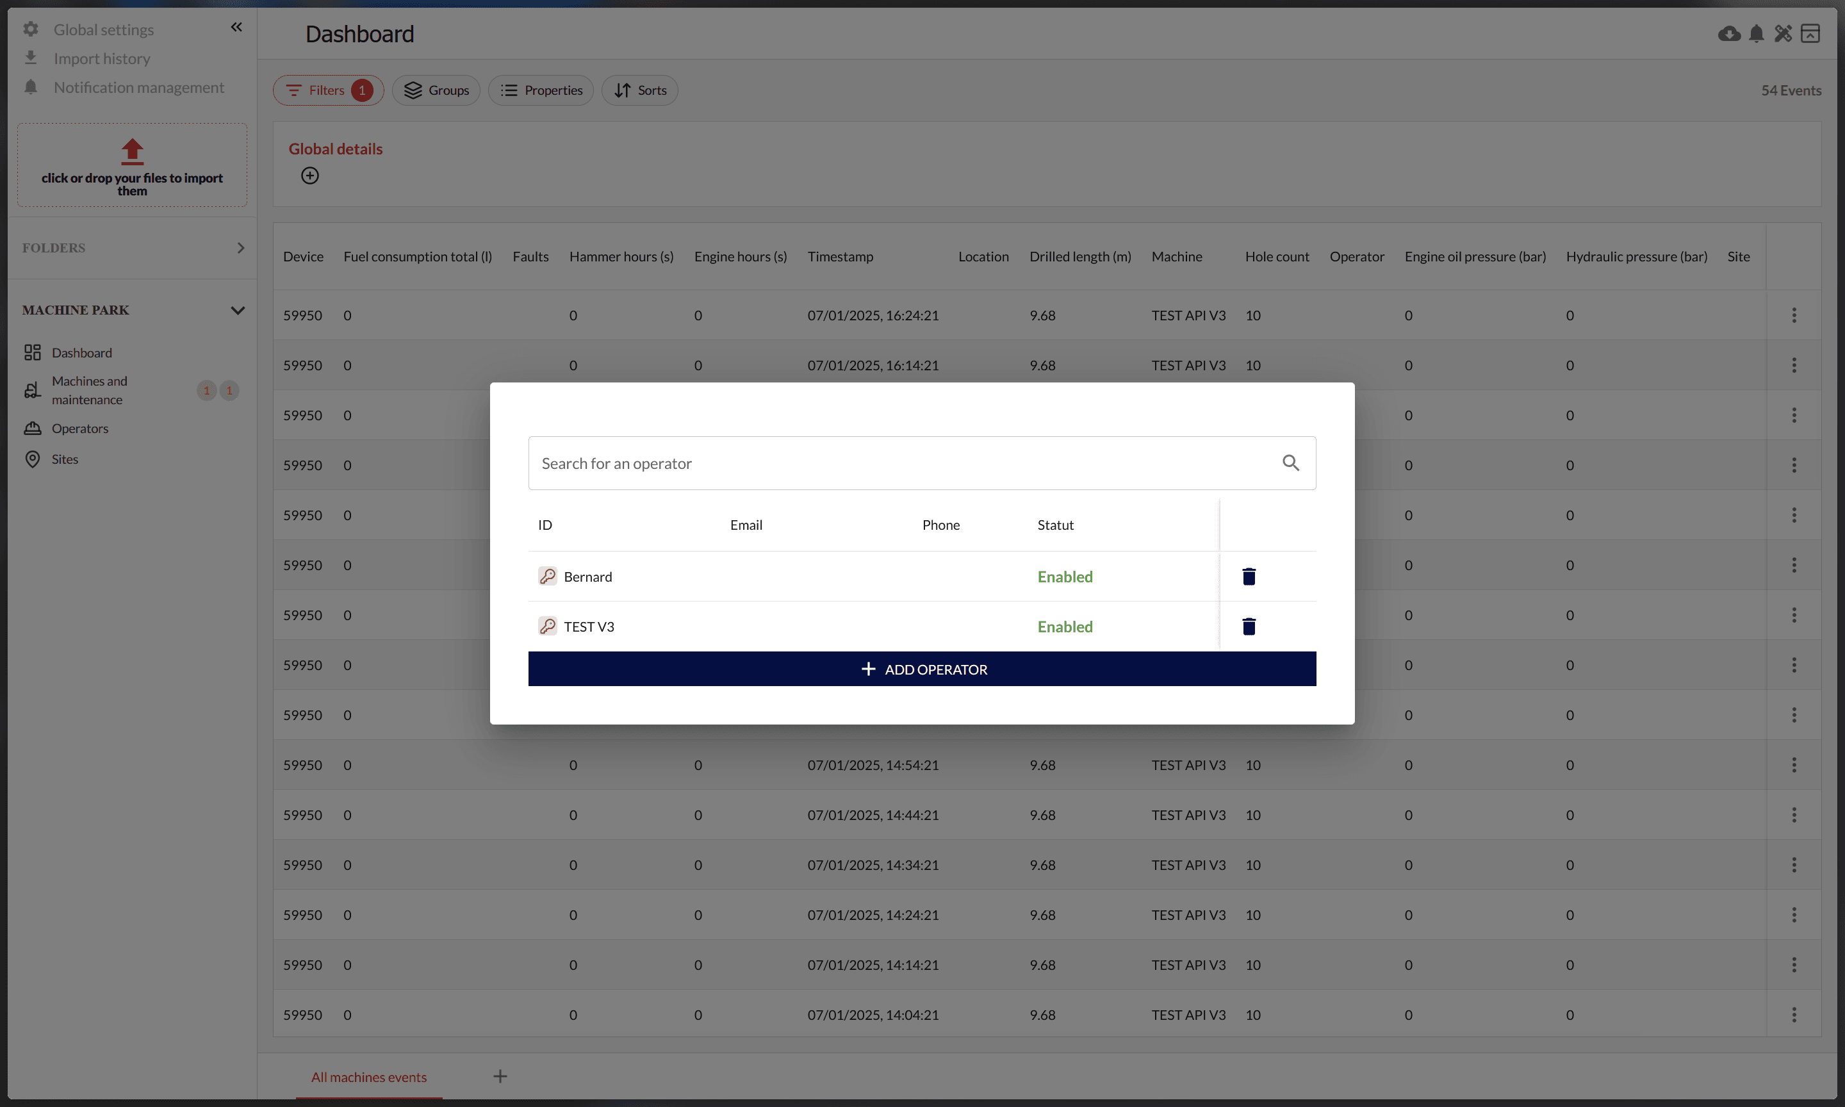The width and height of the screenshot is (1845, 1107).
Task: Switch to All machines events tab
Action: (x=368, y=1076)
